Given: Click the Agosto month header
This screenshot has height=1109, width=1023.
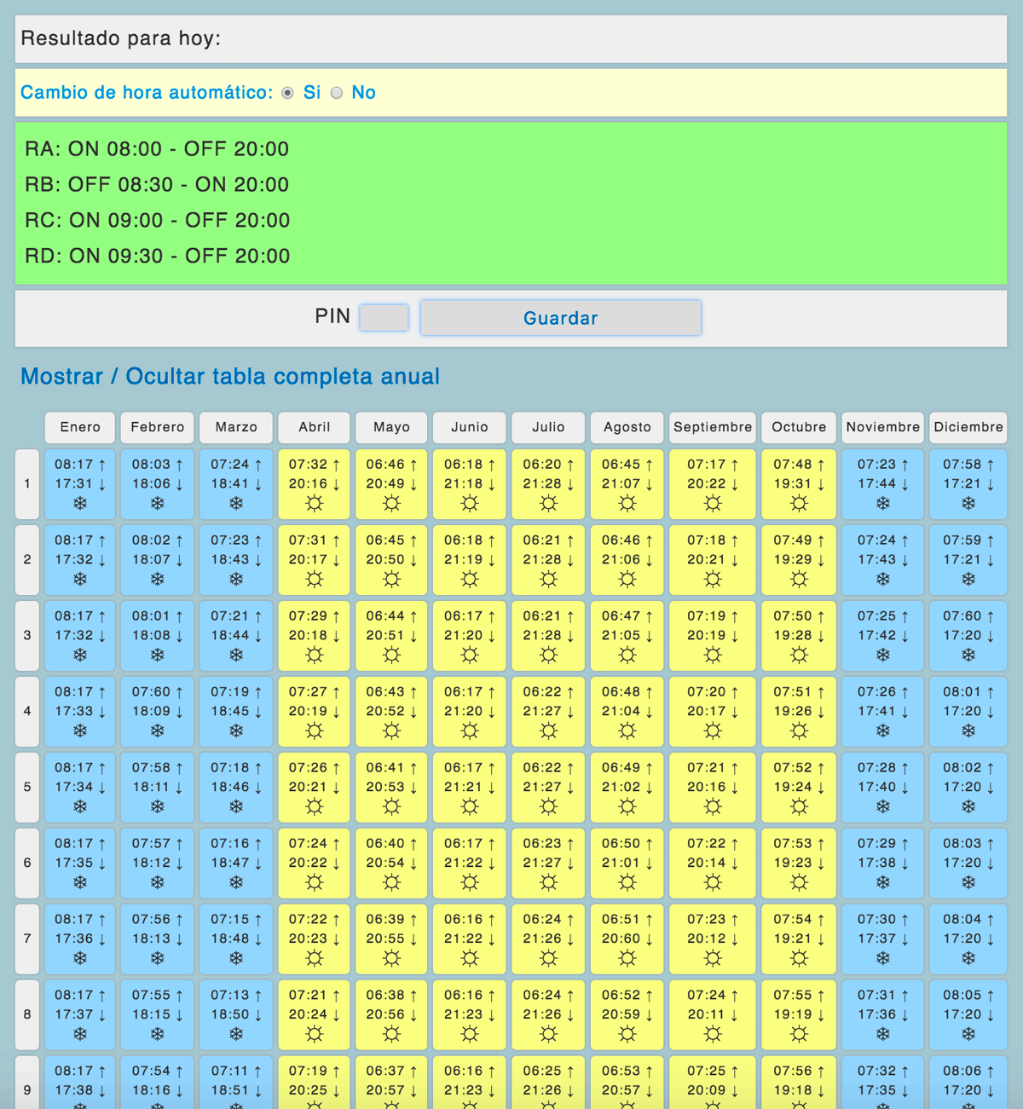Looking at the screenshot, I should pyautogui.click(x=627, y=427).
